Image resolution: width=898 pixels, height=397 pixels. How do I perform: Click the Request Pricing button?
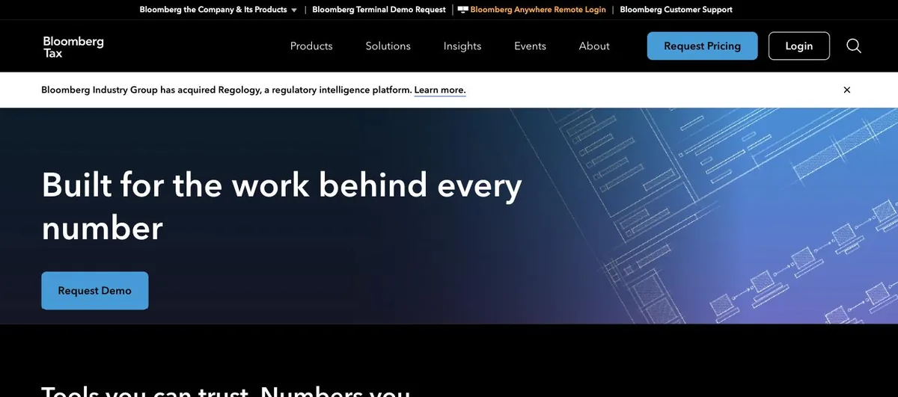(x=702, y=46)
